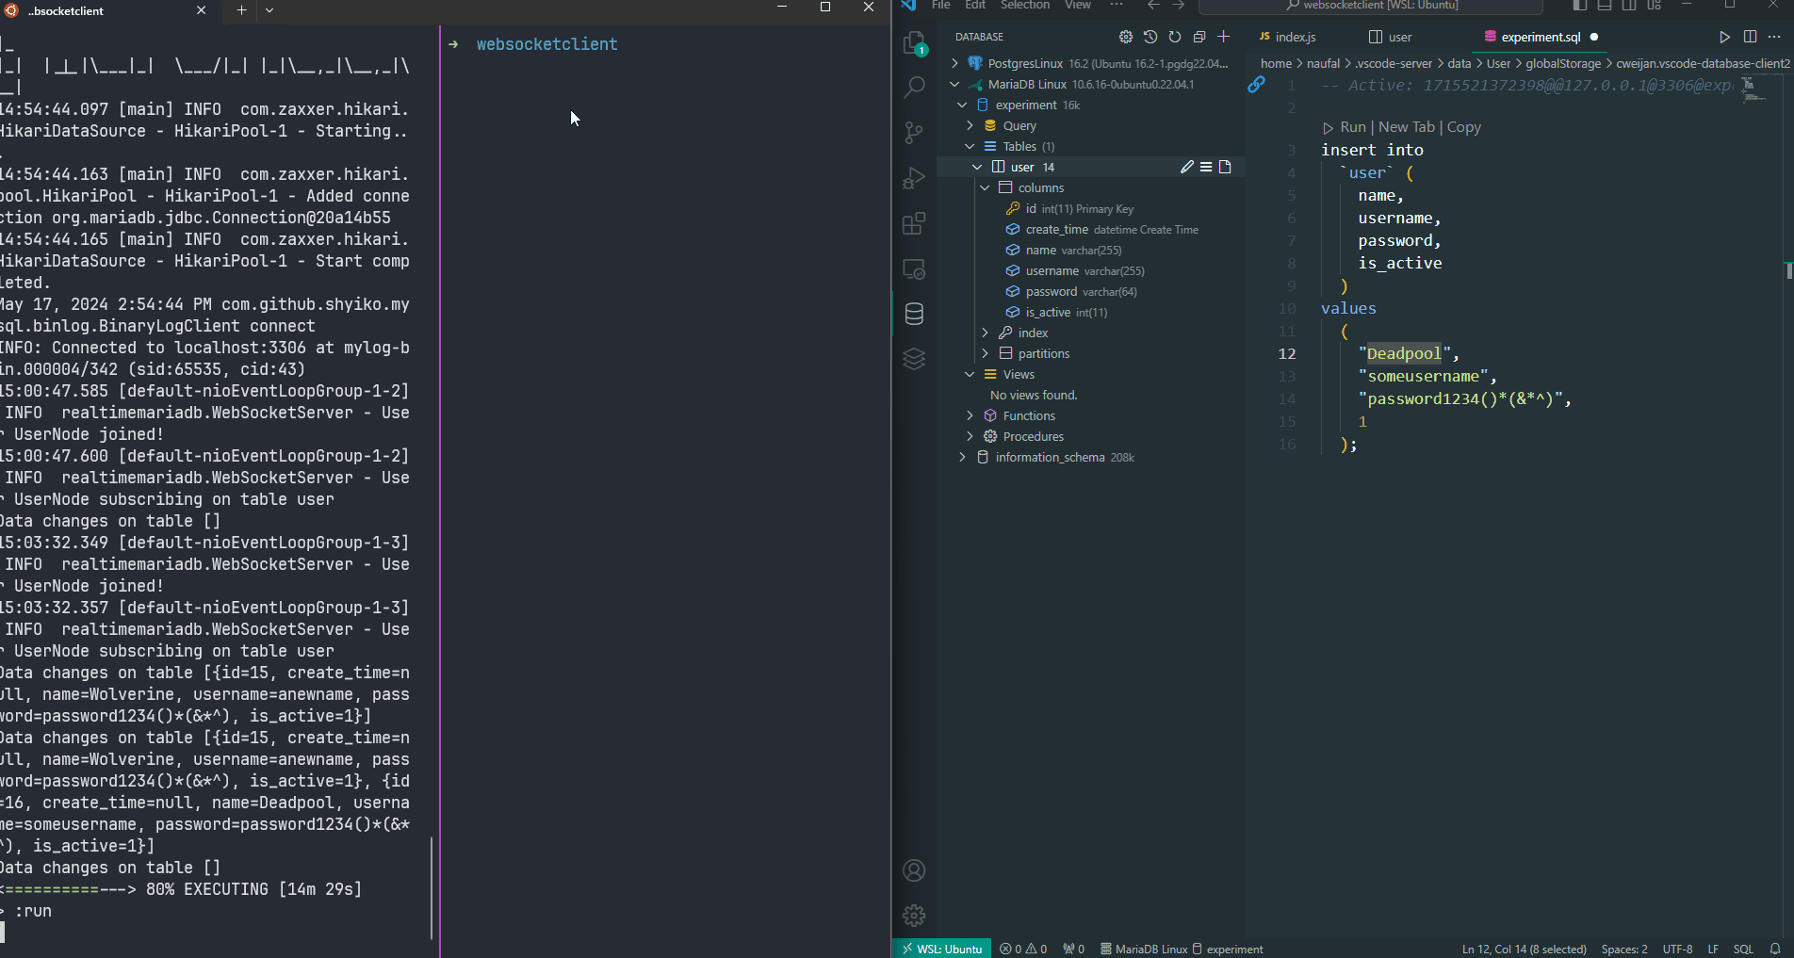Open the Selection menu
Viewport: 1794px width, 958px height.
click(1025, 6)
